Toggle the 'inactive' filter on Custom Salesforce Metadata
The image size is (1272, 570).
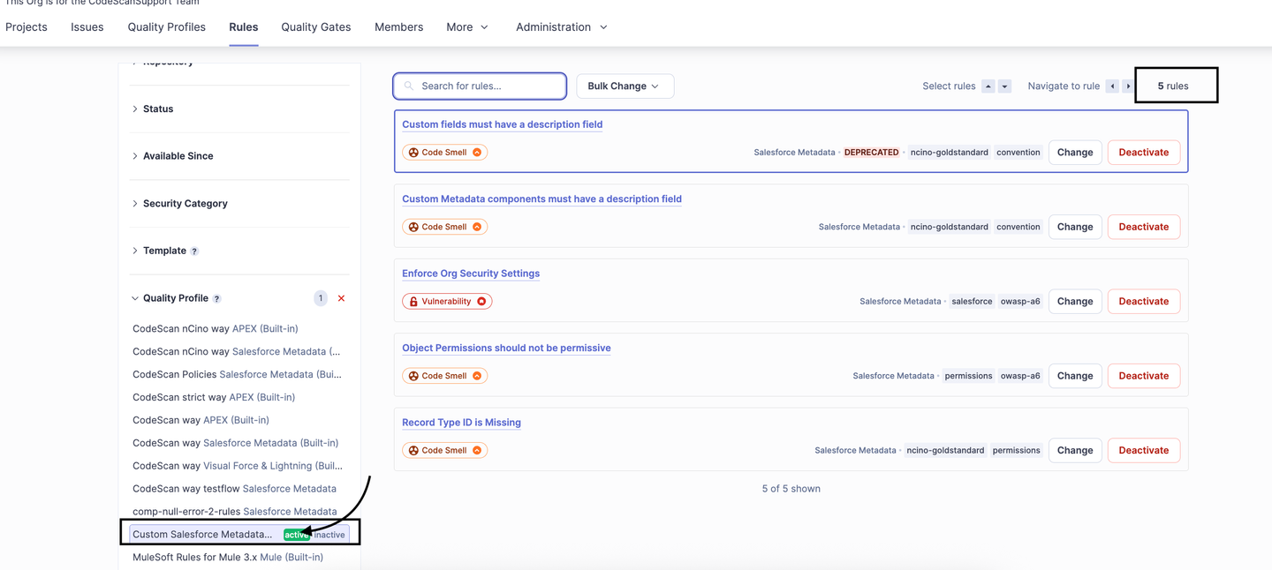pos(329,535)
